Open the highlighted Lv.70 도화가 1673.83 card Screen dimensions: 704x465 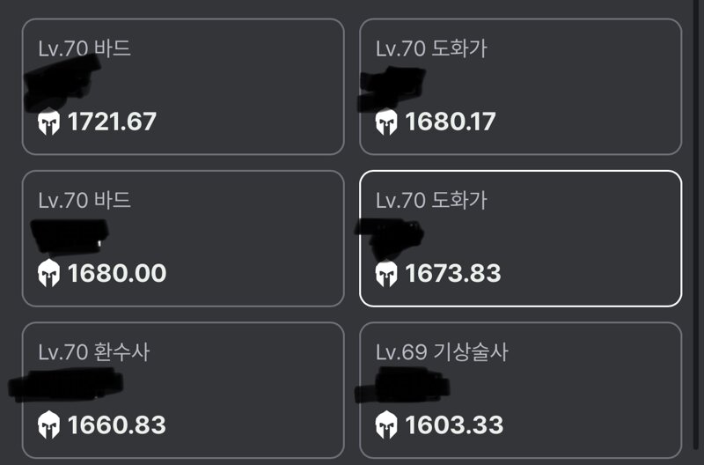pyautogui.click(x=521, y=239)
